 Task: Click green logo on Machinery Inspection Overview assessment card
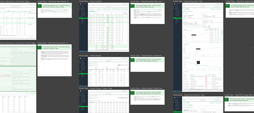(x=40, y=6)
